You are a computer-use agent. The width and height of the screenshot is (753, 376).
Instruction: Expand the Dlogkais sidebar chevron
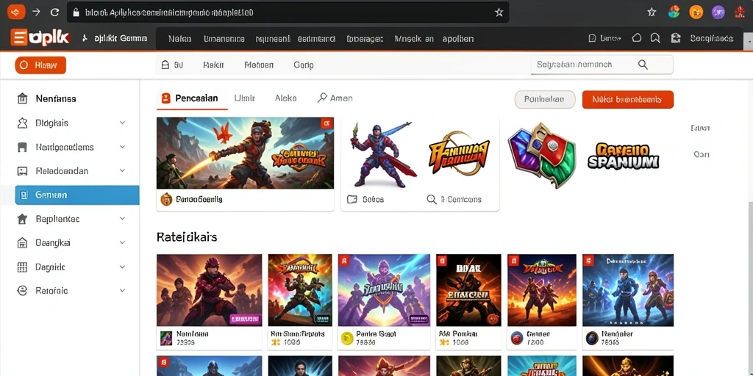tap(123, 123)
